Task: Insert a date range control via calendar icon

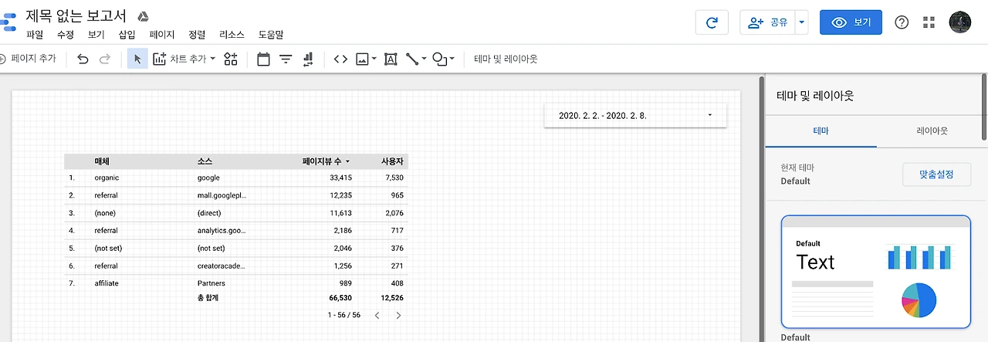Action: pyautogui.click(x=263, y=59)
